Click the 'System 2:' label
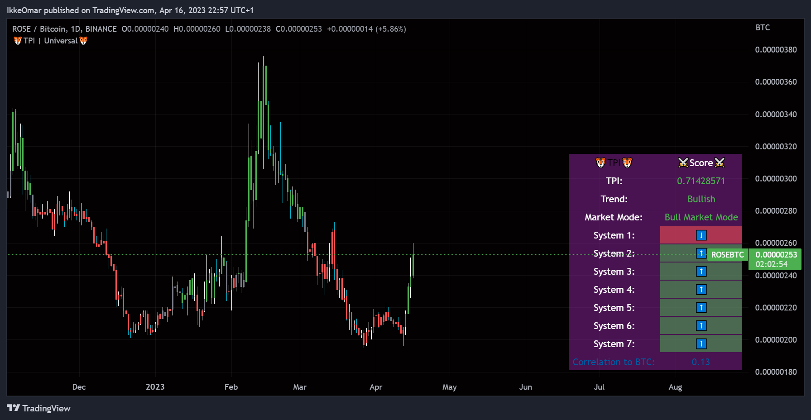This screenshot has width=811, height=420. pos(614,253)
